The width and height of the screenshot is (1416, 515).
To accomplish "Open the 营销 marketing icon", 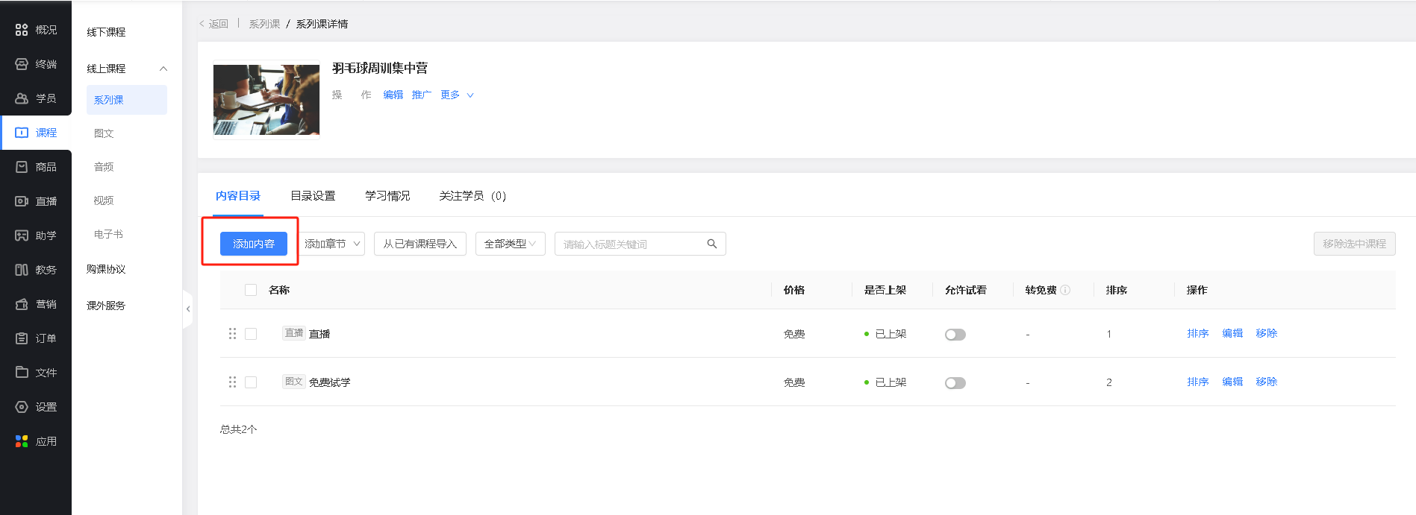I will [22, 304].
